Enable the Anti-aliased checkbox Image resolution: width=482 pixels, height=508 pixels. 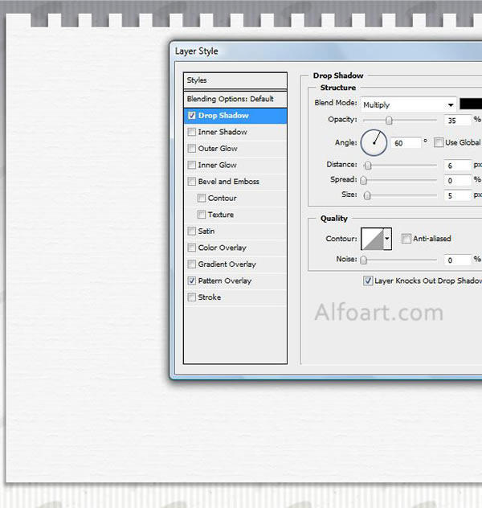[x=406, y=239]
